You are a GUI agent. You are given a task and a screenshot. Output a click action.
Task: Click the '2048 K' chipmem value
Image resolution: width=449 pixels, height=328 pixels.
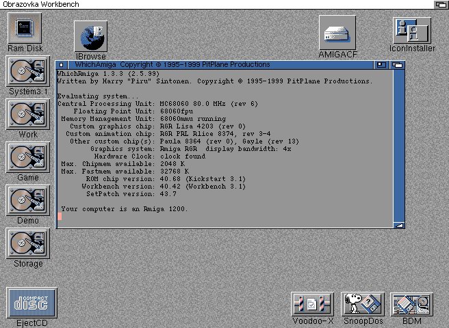(x=172, y=164)
